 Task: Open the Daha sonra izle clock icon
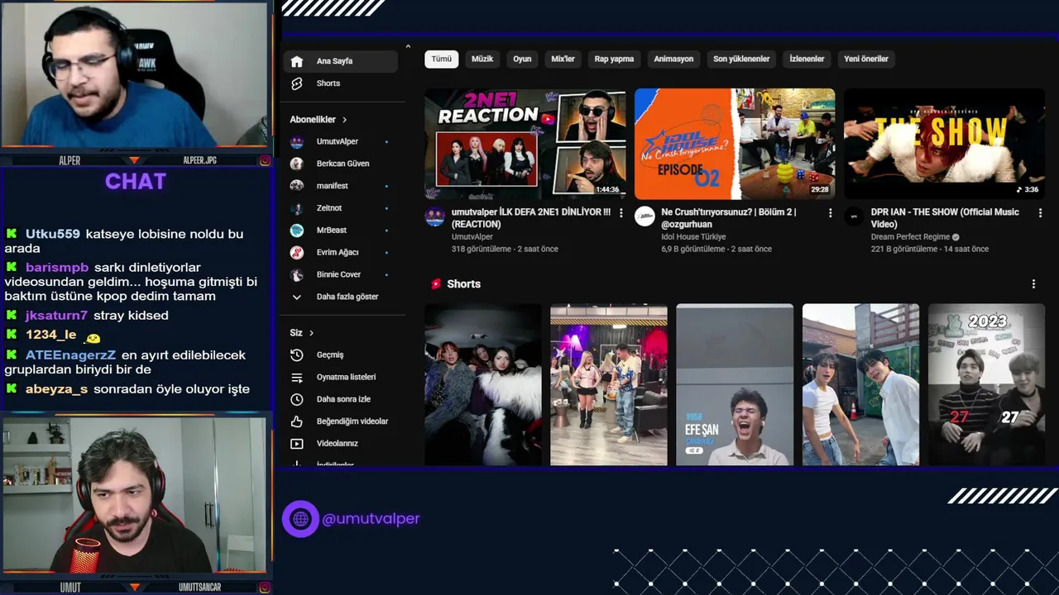(x=297, y=399)
